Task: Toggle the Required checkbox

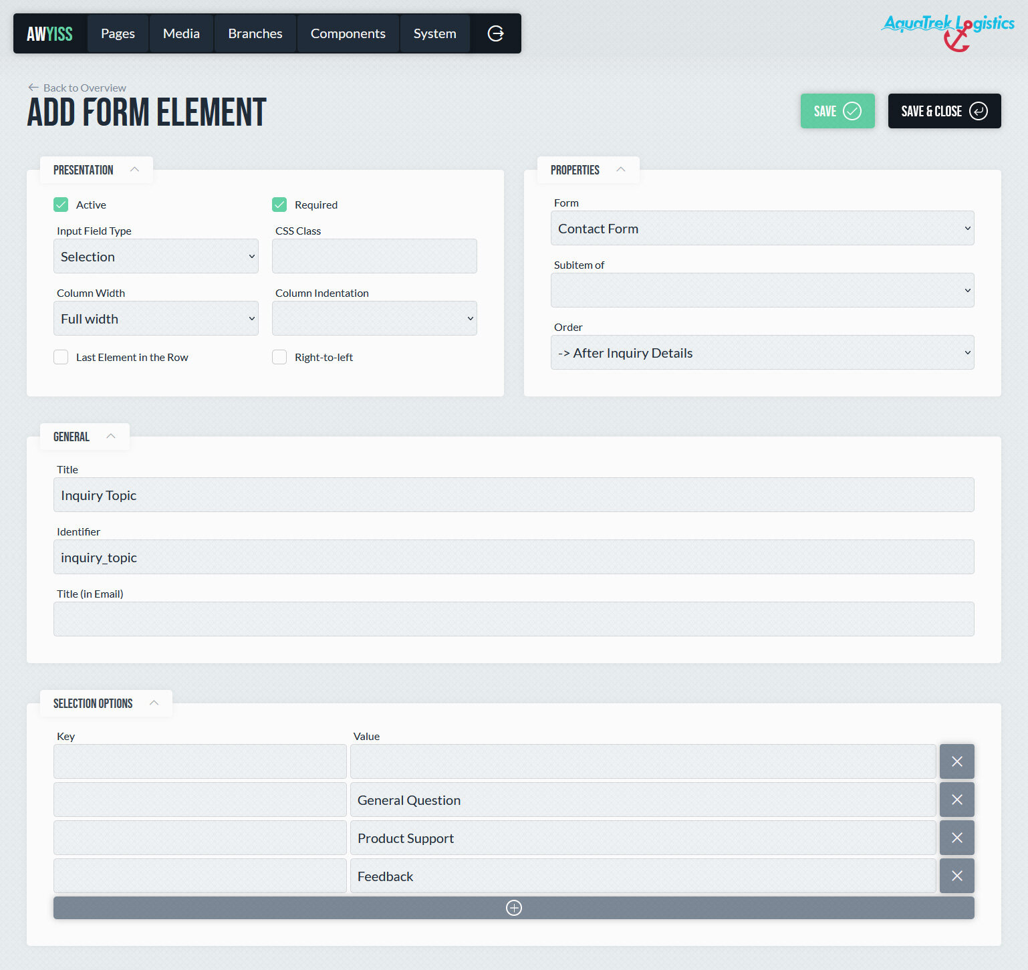Action: click(279, 205)
